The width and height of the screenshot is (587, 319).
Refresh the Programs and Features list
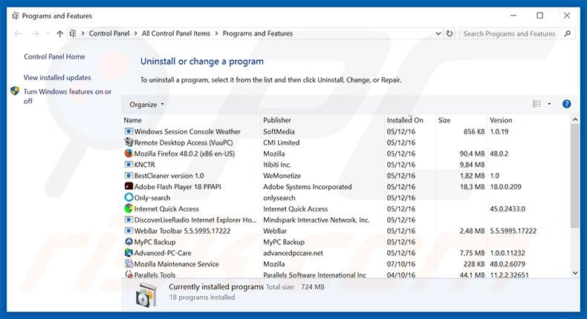pyautogui.click(x=450, y=33)
